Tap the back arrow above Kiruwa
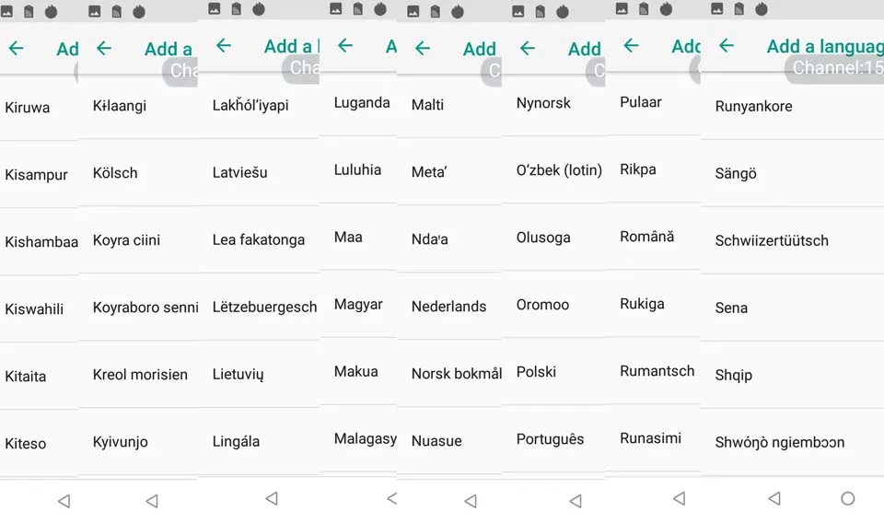 tap(17, 48)
